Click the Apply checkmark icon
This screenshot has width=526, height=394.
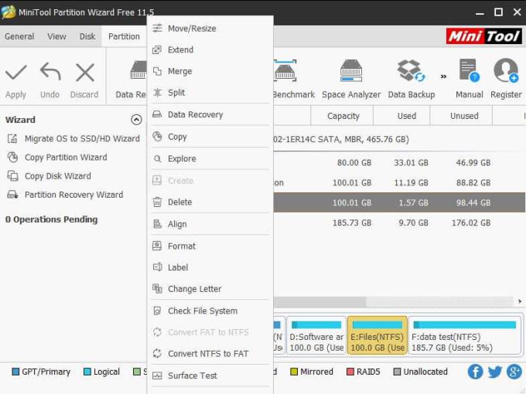[15, 73]
